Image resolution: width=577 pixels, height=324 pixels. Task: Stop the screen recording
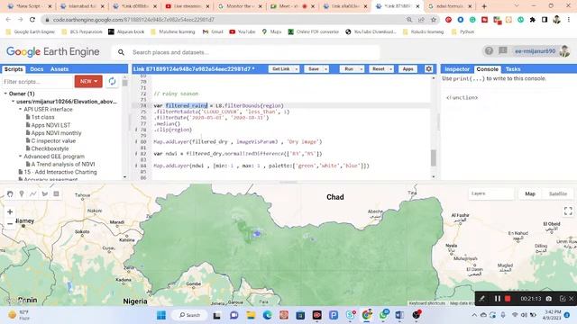pyautogui.click(x=508, y=299)
